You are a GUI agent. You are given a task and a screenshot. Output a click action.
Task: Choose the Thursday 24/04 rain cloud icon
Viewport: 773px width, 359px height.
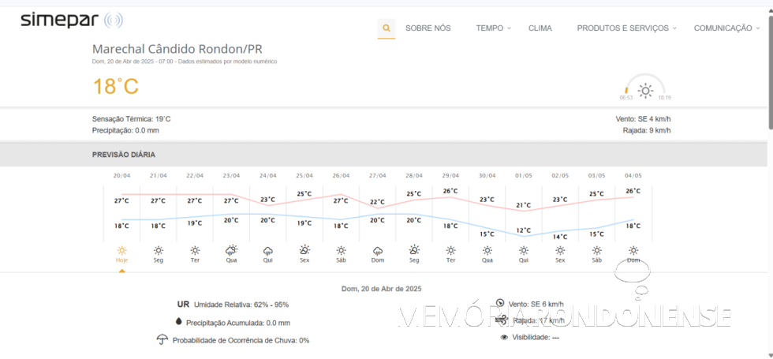pyautogui.click(x=268, y=250)
